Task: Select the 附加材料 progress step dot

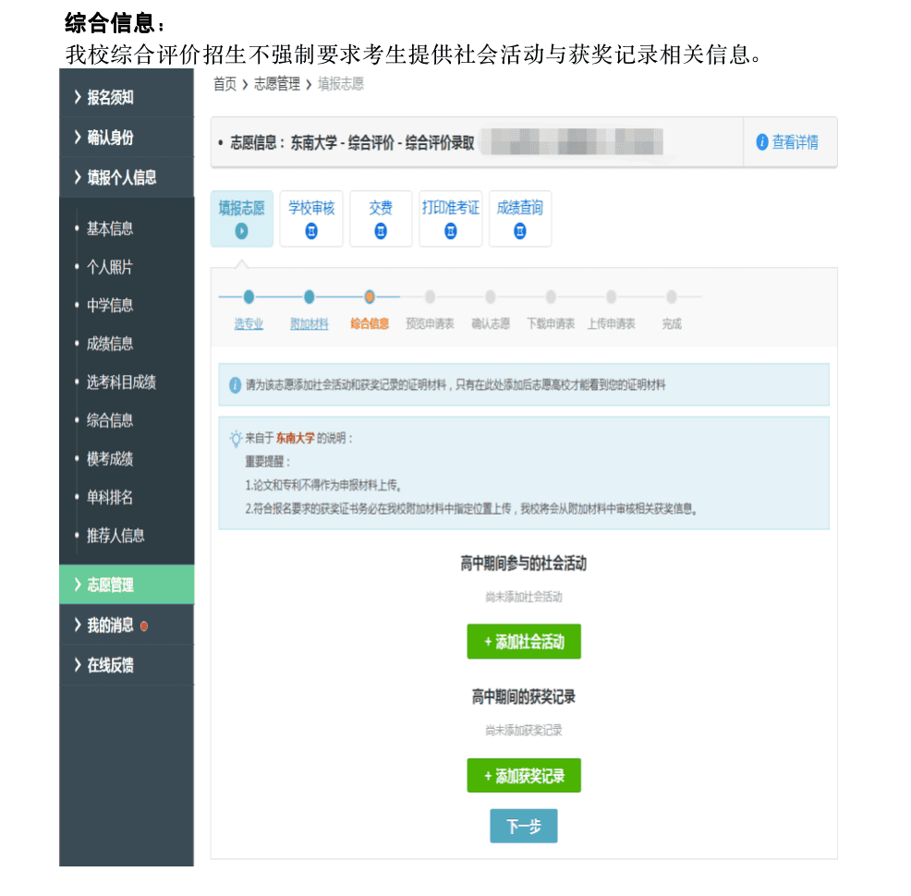Action: click(309, 297)
